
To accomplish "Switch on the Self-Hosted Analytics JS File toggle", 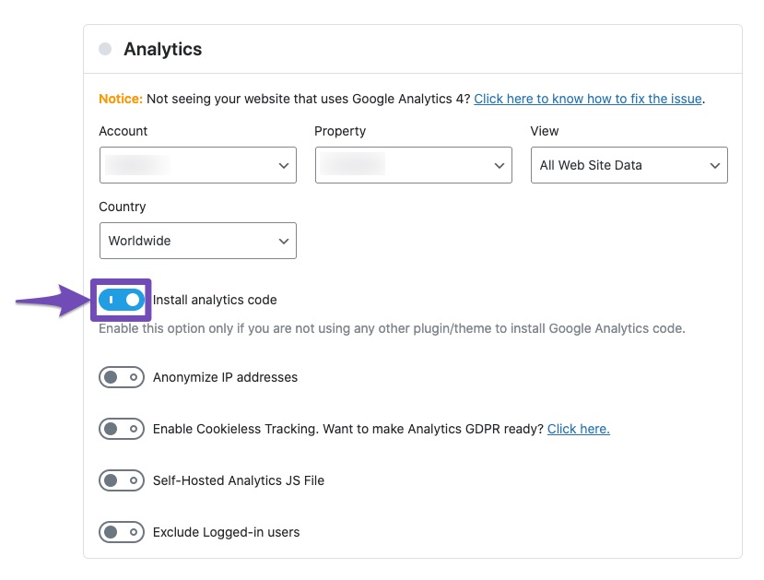I will [122, 480].
